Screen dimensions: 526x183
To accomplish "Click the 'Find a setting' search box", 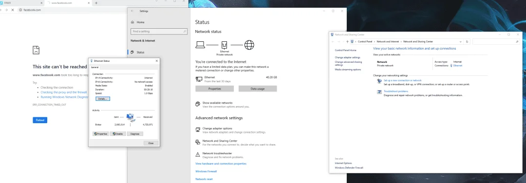I will tap(159, 31).
